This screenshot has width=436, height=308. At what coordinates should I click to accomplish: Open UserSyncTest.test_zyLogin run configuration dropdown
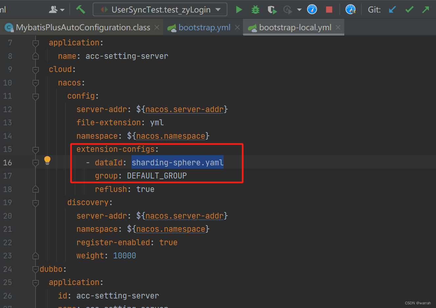coord(160,10)
